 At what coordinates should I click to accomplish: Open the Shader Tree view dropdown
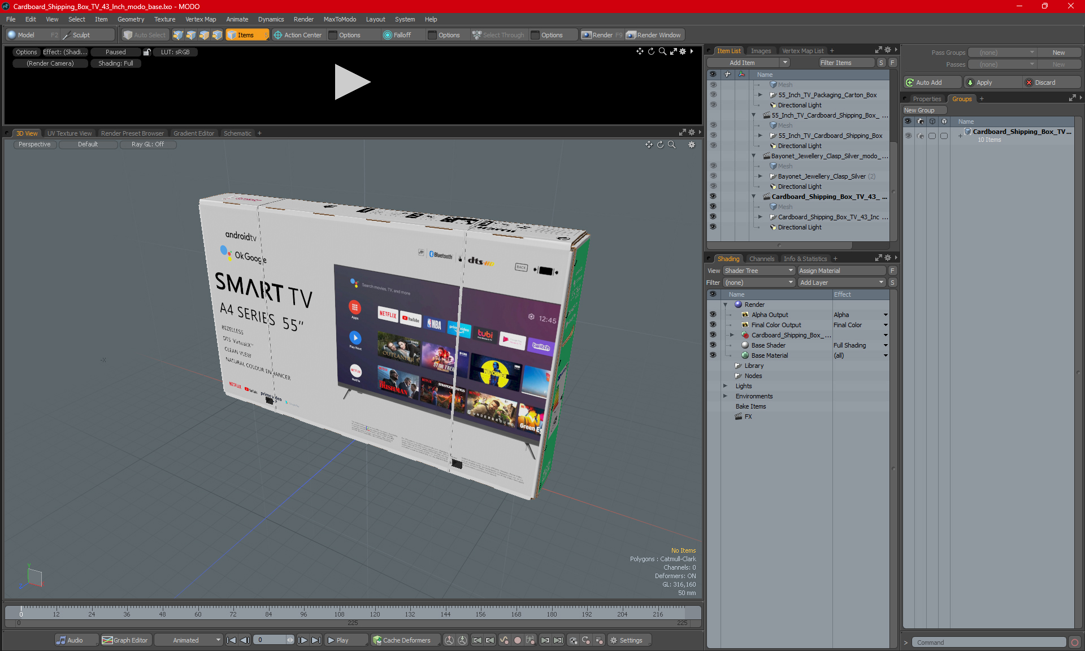759,271
